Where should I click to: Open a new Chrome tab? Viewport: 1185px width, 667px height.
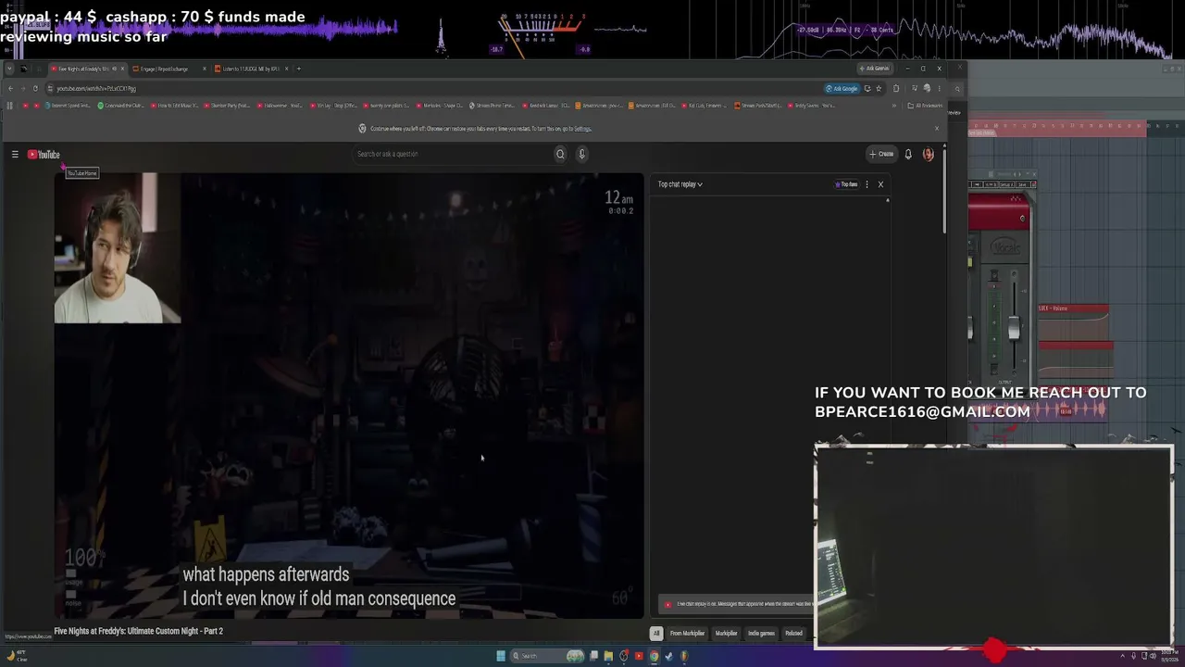tap(298, 69)
